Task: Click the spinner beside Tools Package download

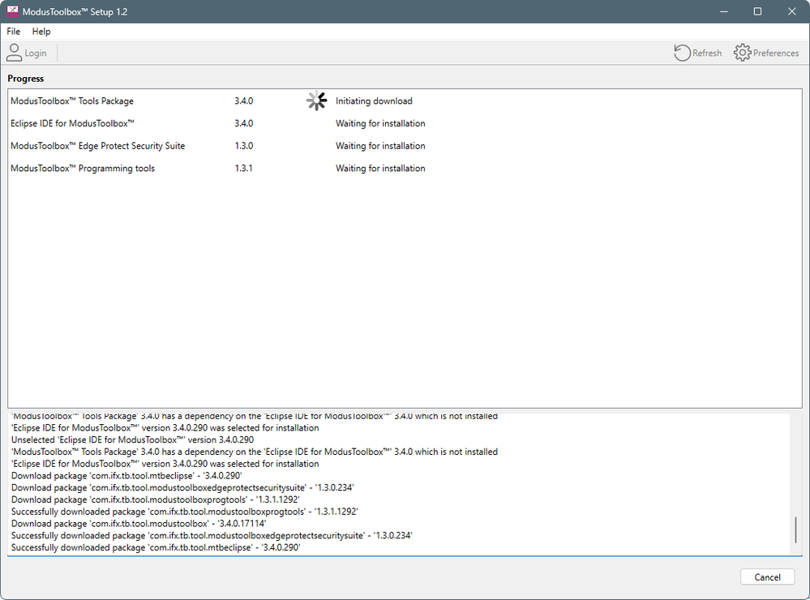Action: [x=316, y=101]
